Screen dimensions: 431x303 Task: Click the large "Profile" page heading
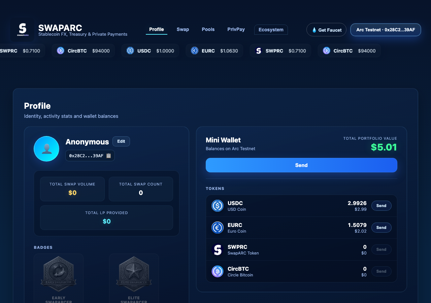click(37, 106)
